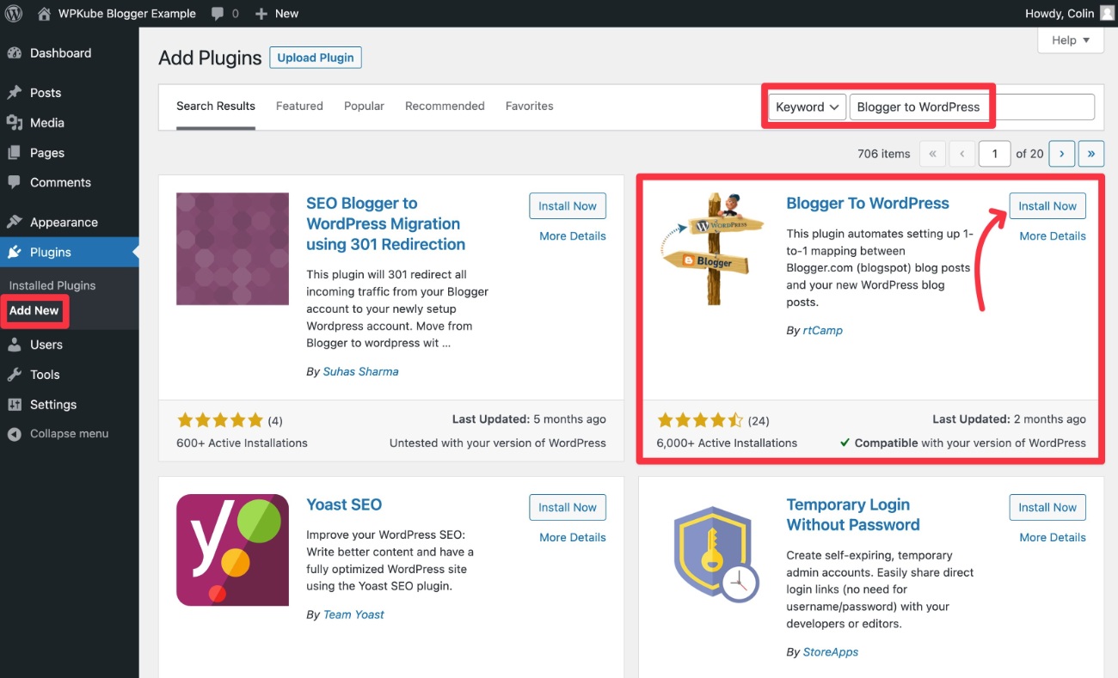The image size is (1118, 678).
Task: Install the Yoast SEO plugin
Action: (568, 507)
